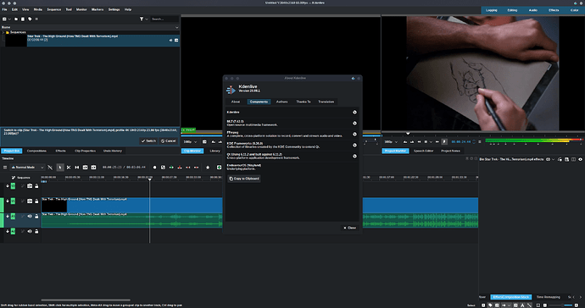The height and width of the screenshot is (308, 585).
Task: Open the Sequence menu
Action: coord(53,9)
